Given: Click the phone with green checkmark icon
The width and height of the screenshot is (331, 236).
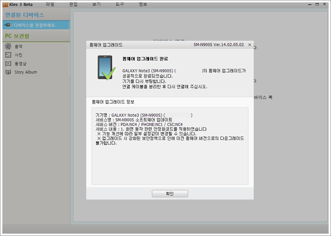Looking at the screenshot, I should pos(106,68).
